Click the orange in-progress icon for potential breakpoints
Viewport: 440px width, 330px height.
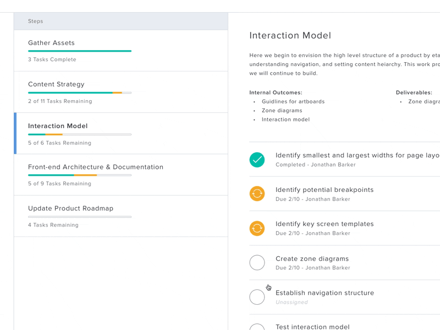[257, 194]
